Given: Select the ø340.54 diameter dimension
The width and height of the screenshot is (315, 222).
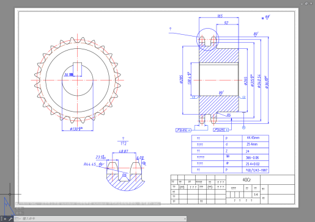Looking at the screenshot, I should coord(259,81).
